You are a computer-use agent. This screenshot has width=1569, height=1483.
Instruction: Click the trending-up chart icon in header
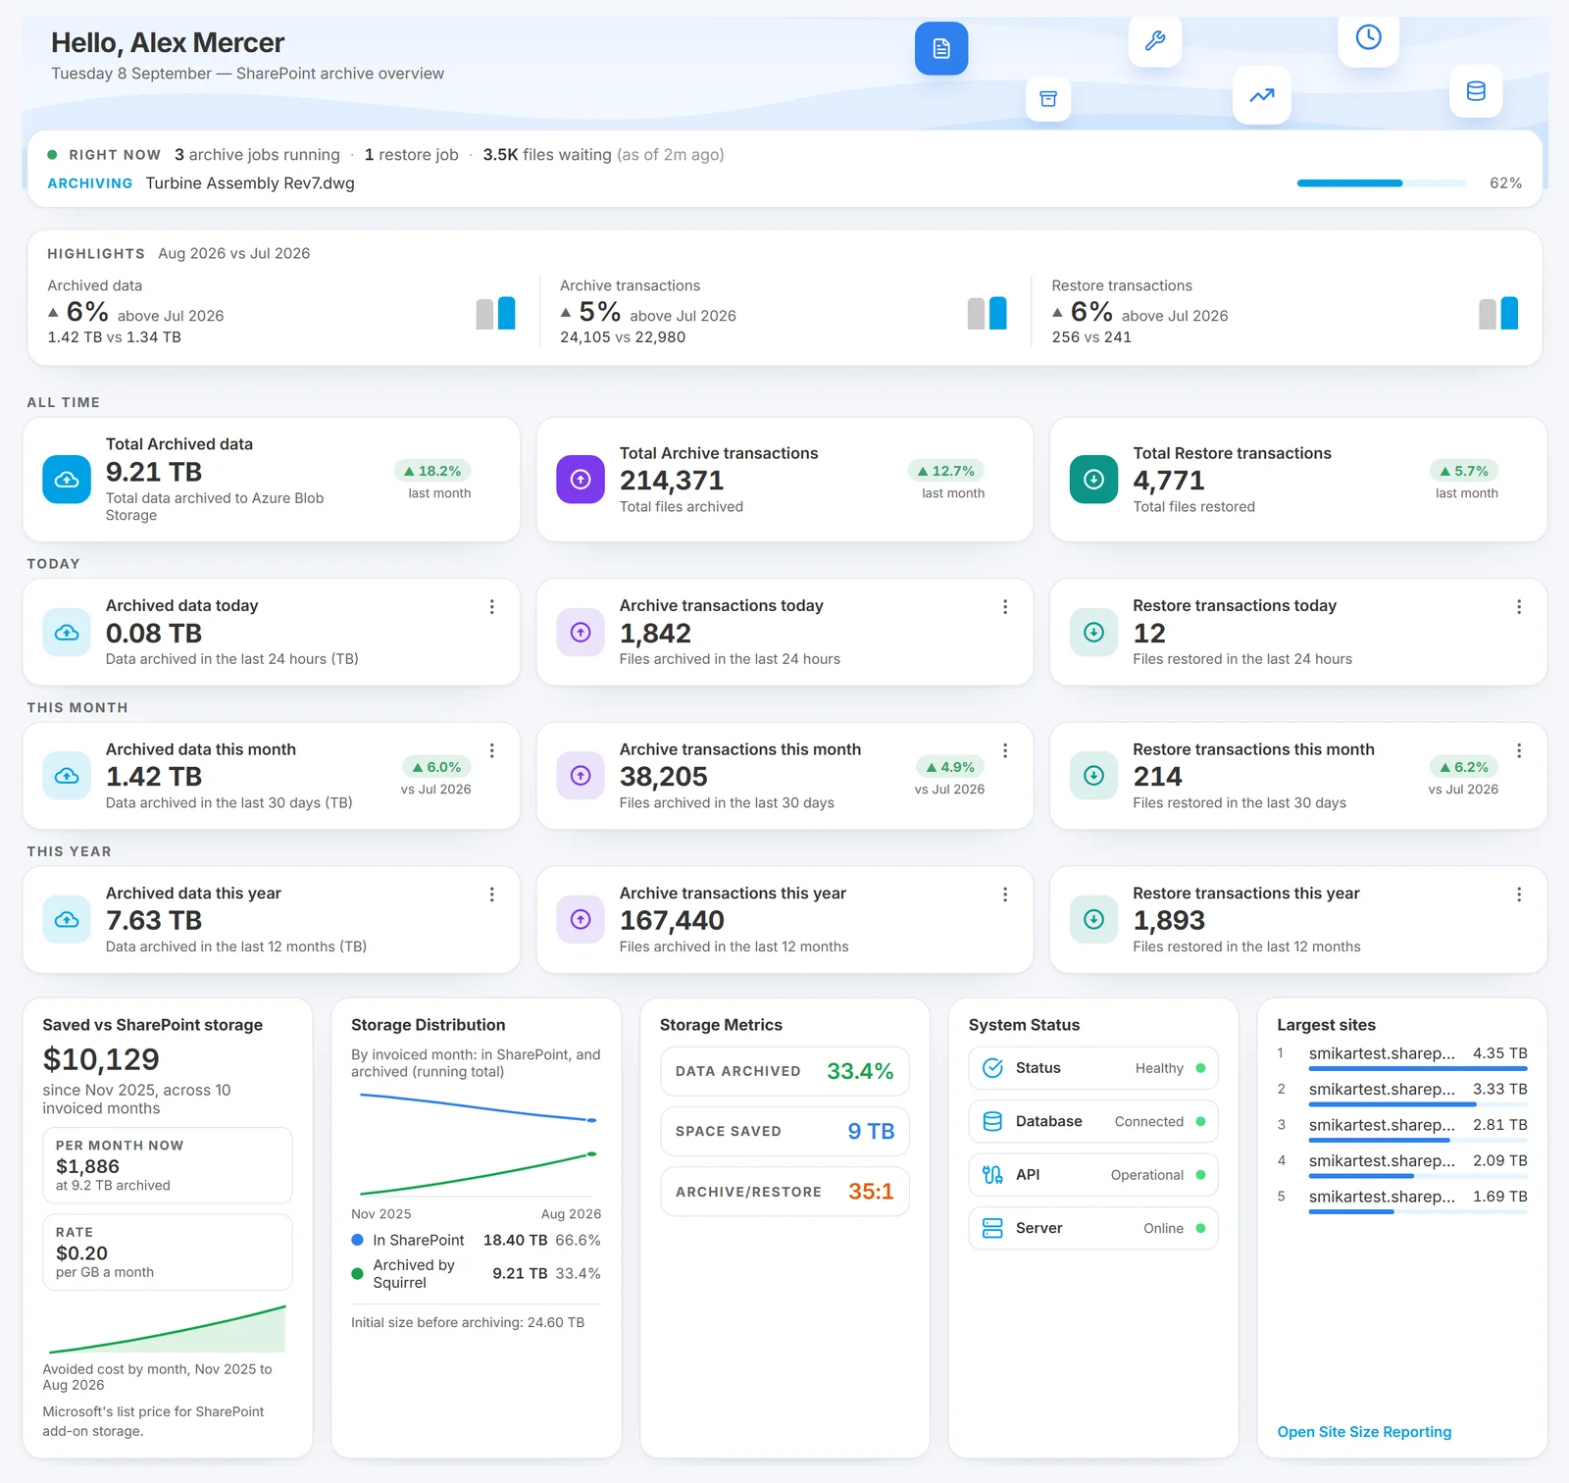point(1261,95)
